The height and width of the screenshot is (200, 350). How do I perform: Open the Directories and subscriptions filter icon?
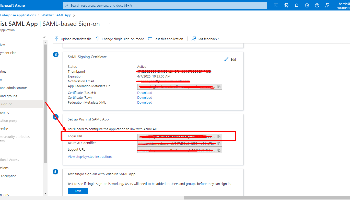[x=286, y=5]
